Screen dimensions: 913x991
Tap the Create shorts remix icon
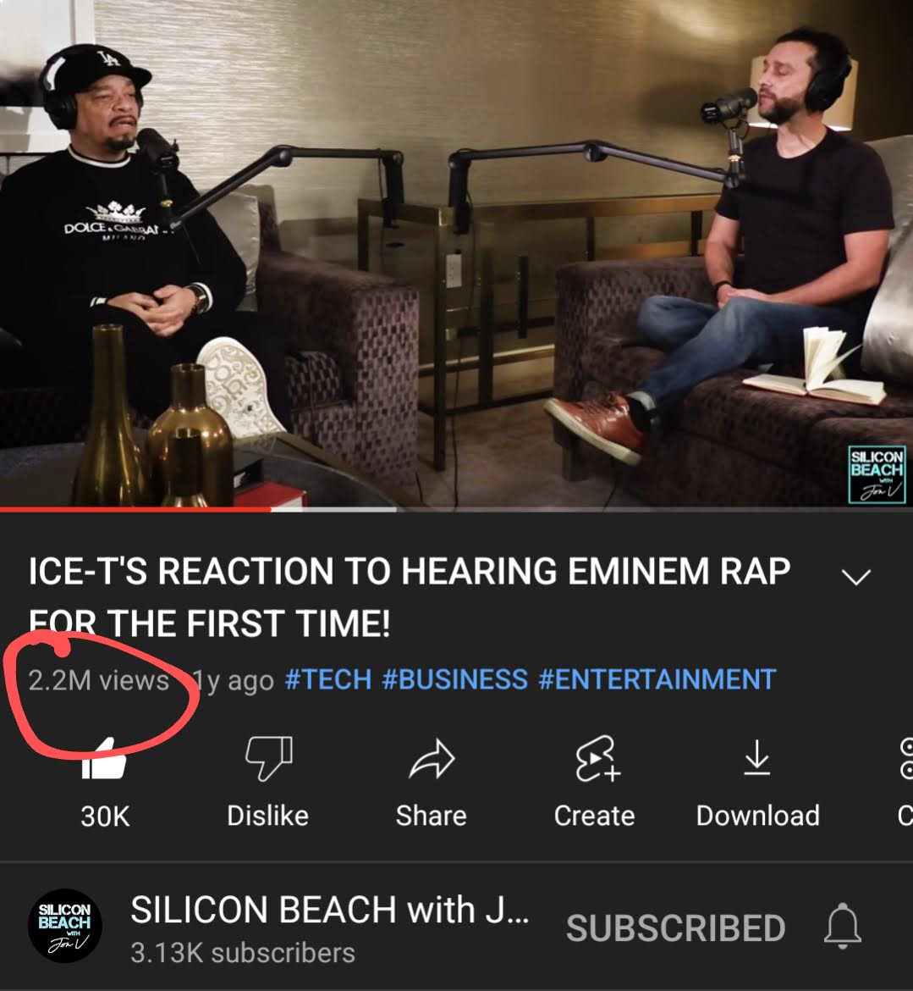(x=597, y=758)
